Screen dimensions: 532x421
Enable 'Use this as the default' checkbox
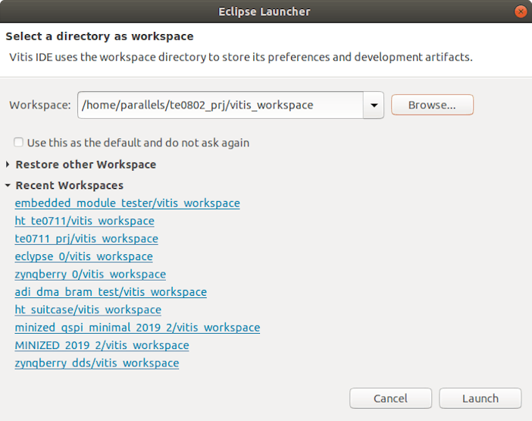(18, 143)
